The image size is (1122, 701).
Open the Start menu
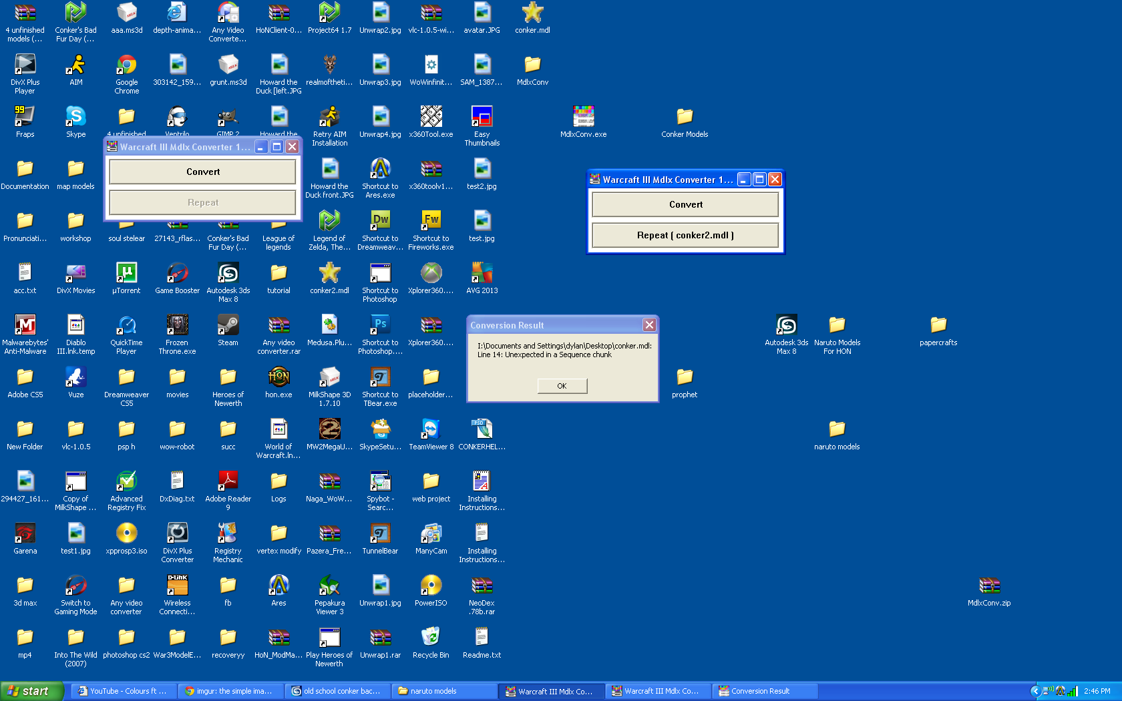(x=32, y=691)
